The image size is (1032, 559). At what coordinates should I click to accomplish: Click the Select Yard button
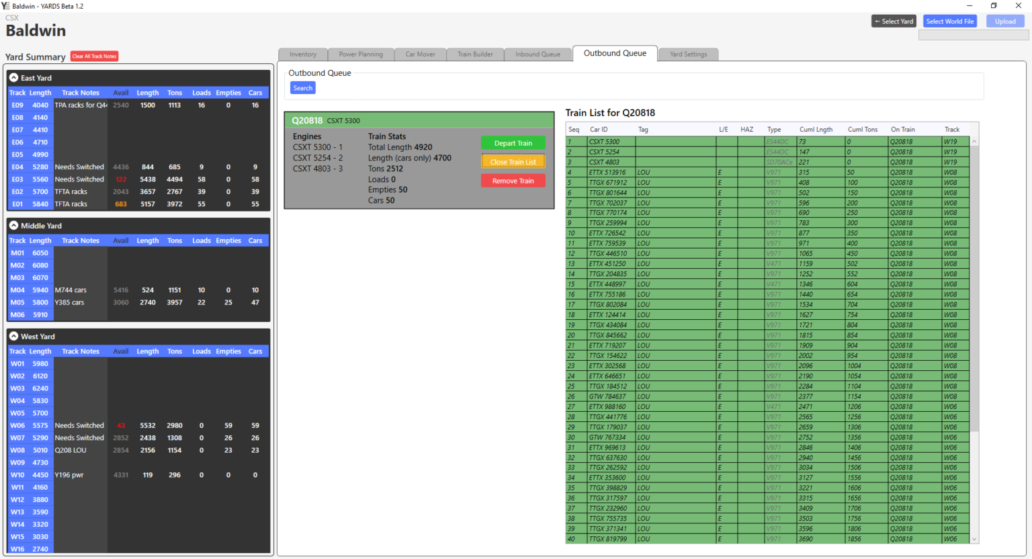894,21
